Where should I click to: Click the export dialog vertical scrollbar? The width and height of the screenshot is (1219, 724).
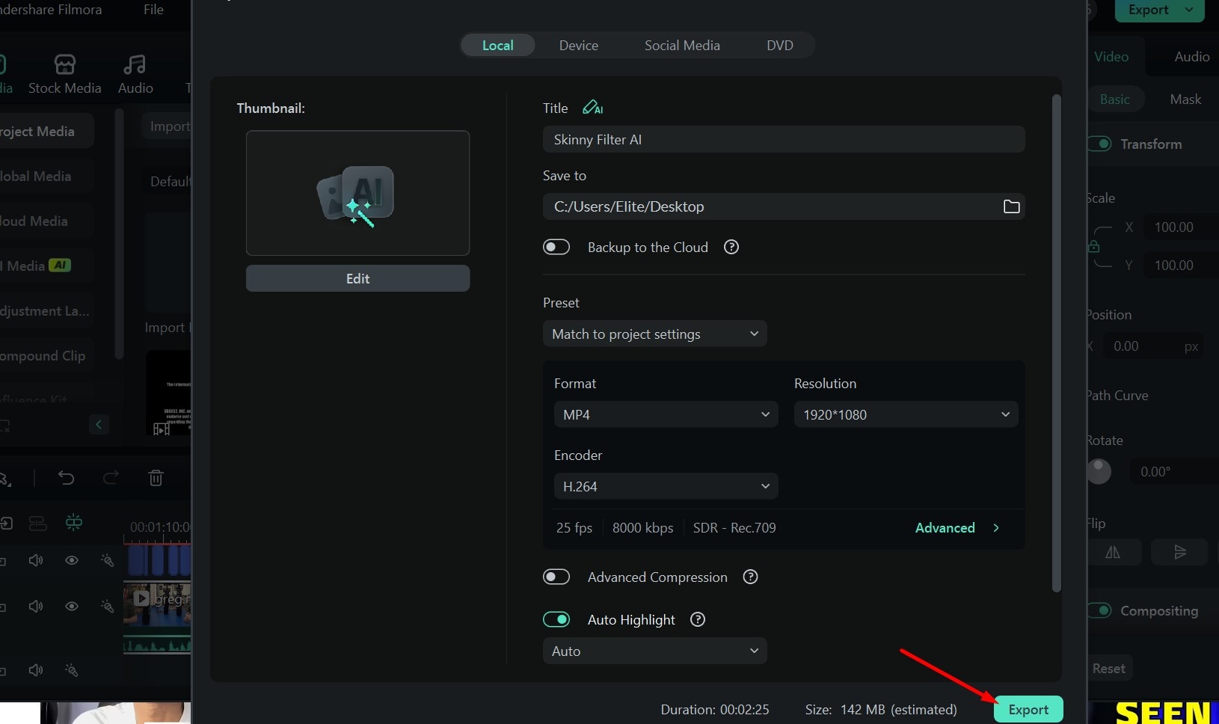click(x=1056, y=343)
